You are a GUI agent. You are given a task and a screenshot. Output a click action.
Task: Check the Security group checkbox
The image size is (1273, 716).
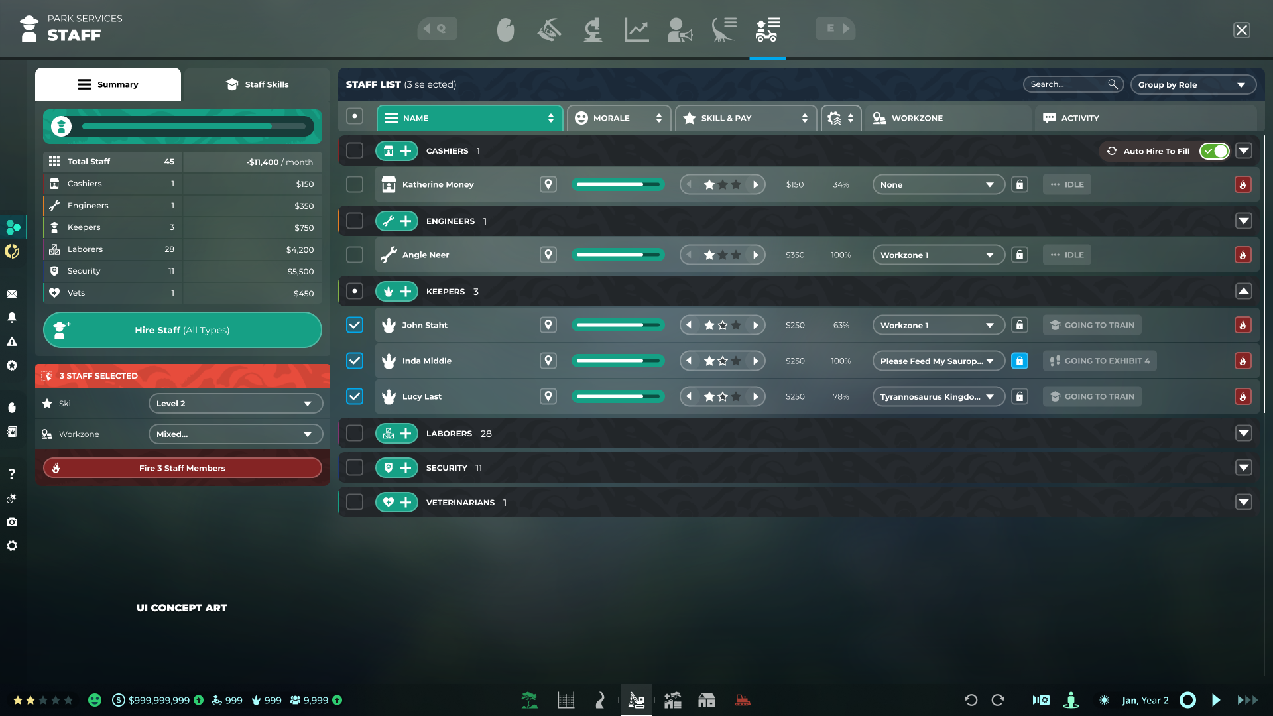[x=355, y=468]
